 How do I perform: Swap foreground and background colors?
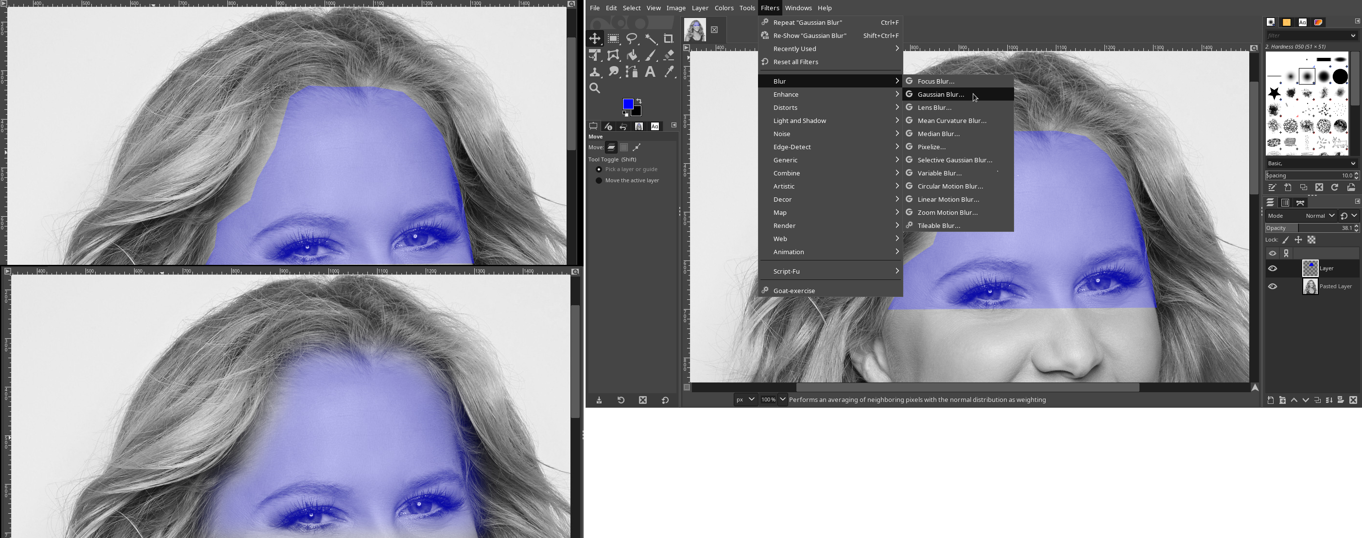tap(639, 101)
